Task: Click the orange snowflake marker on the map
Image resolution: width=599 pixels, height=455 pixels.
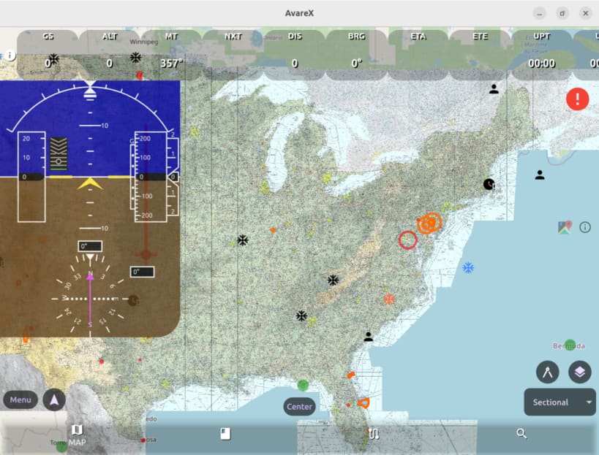Action: (389, 299)
